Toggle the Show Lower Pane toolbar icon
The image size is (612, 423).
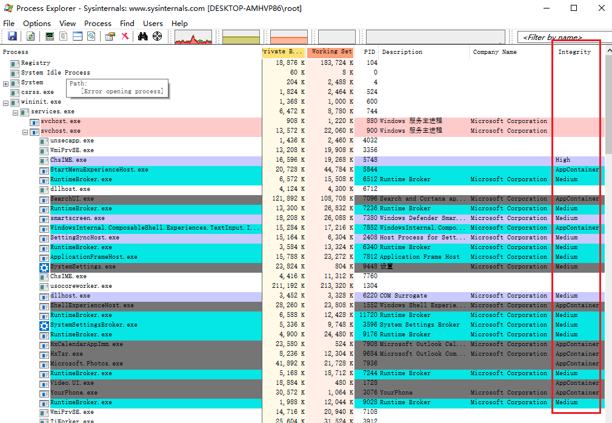(x=78, y=36)
